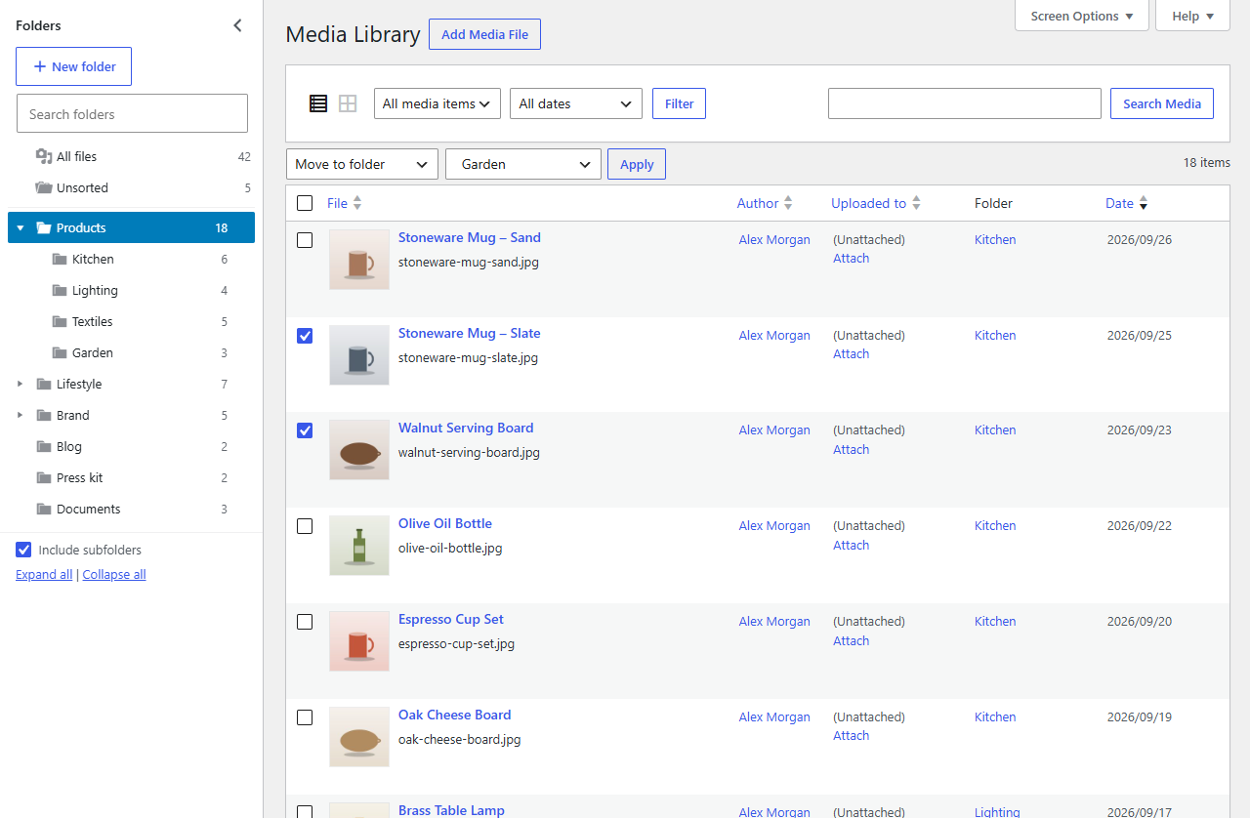Click the Add Media File button

(484, 34)
